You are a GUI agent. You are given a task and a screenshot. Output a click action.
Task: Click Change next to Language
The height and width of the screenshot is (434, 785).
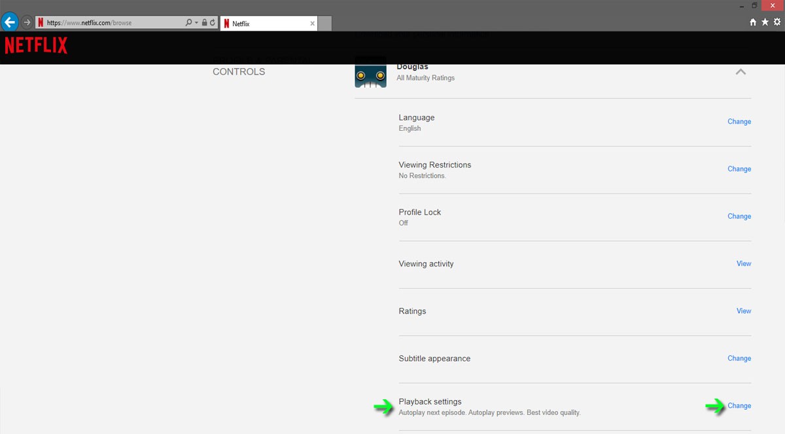(739, 122)
